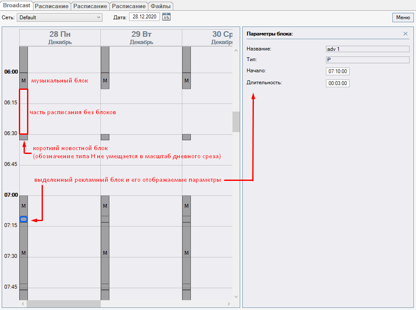Select the 07:10 ad block on 29 Вт
This screenshot has width=416, height=310.
(x=105, y=219)
